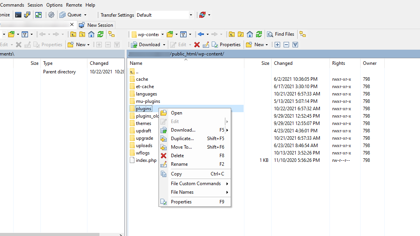Open the Commands menu

[x=12, y=5]
